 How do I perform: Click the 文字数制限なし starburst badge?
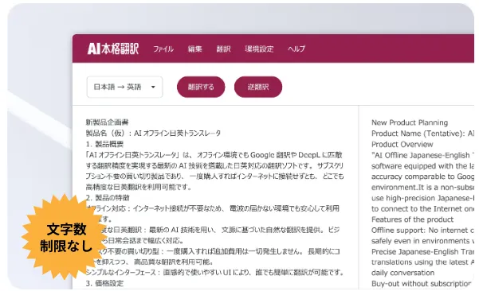[65, 237]
